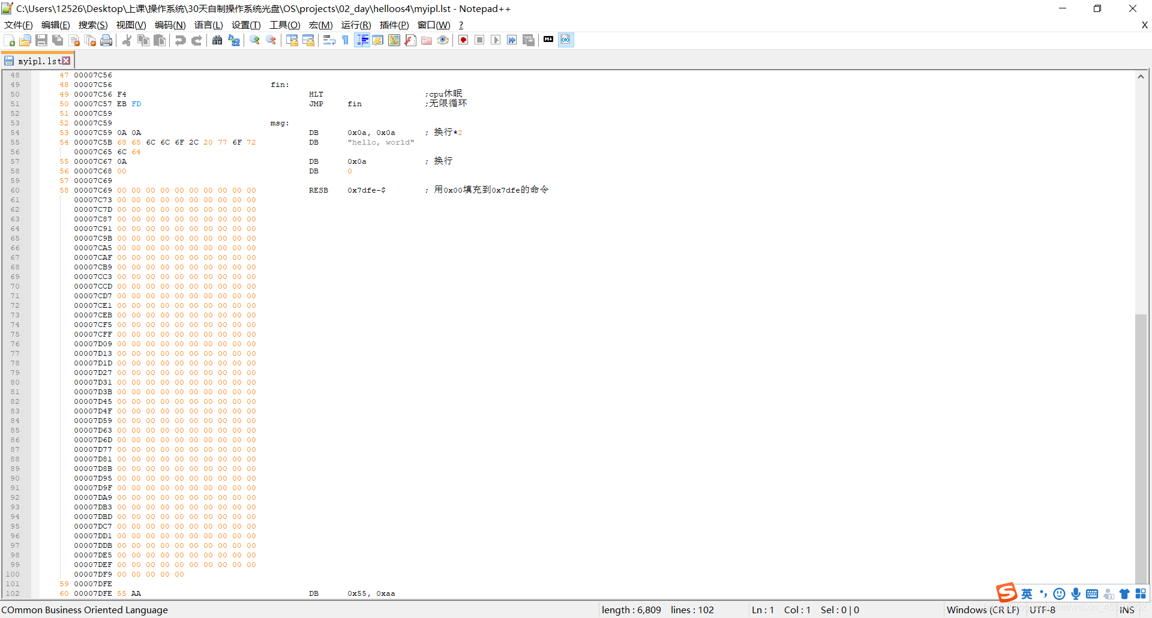Toggle monitoring eye icon
The image size is (1152, 618).
click(x=443, y=40)
